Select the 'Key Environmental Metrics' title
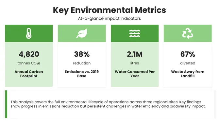Screen dimensions: 219x123 109,10
